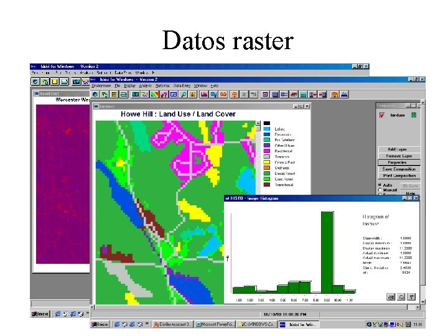
Task: Open the File menu in front window
Action: (x=118, y=86)
